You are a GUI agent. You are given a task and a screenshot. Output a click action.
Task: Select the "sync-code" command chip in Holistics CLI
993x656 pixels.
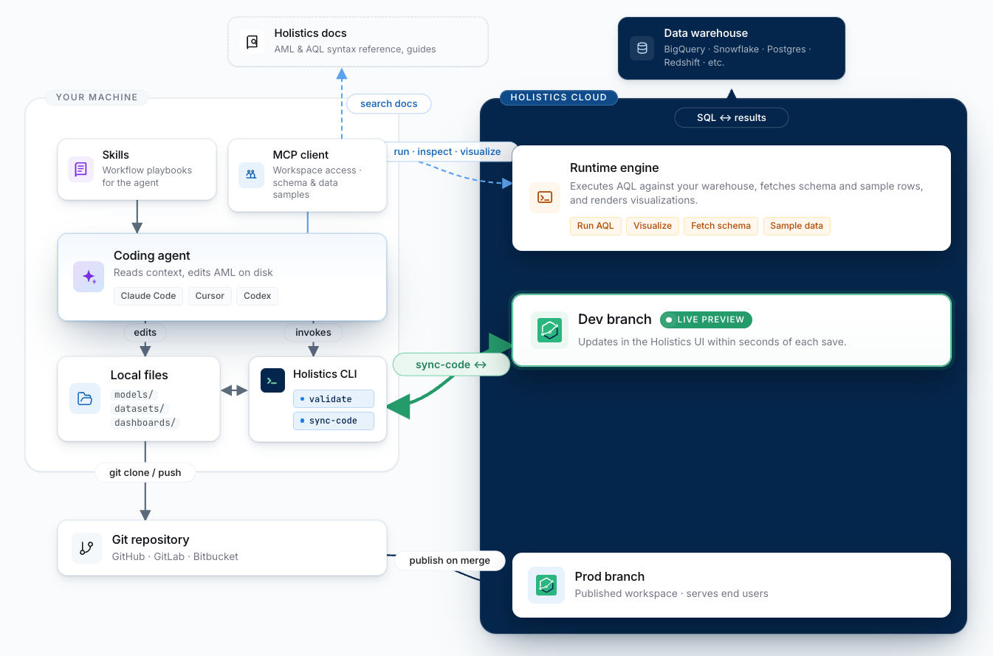(x=334, y=421)
